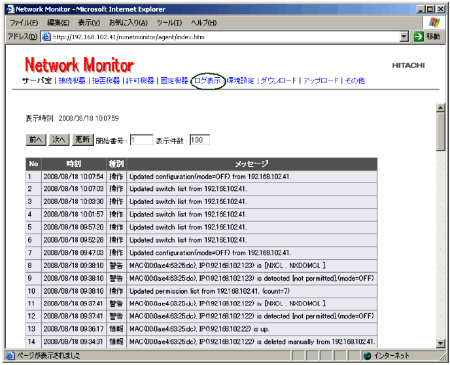The image size is (450, 365).
Task: Open the ヘルプ(H) menu
Action: tap(204, 23)
